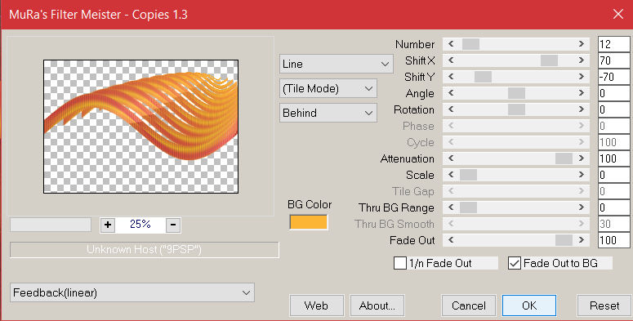Click left arrow of Attenuation slider
This screenshot has height=321, width=633.
(451, 158)
